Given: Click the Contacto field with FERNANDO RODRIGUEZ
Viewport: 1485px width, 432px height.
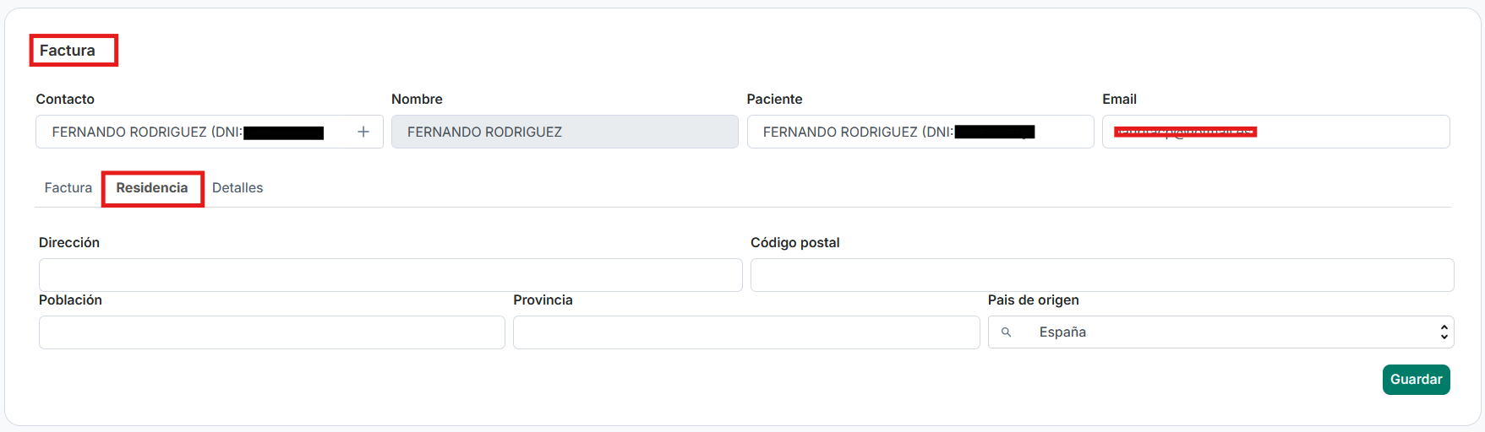Looking at the screenshot, I should point(194,132).
